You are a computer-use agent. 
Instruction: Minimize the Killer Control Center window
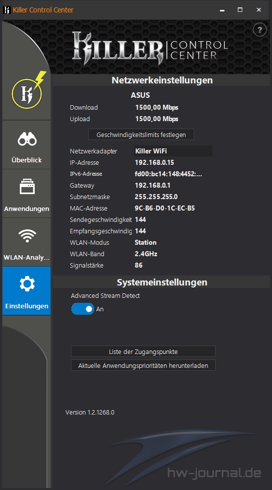click(x=222, y=10)
